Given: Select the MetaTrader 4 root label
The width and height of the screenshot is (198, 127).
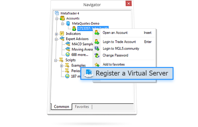Looking at the screenshot, I should point(70,13).
